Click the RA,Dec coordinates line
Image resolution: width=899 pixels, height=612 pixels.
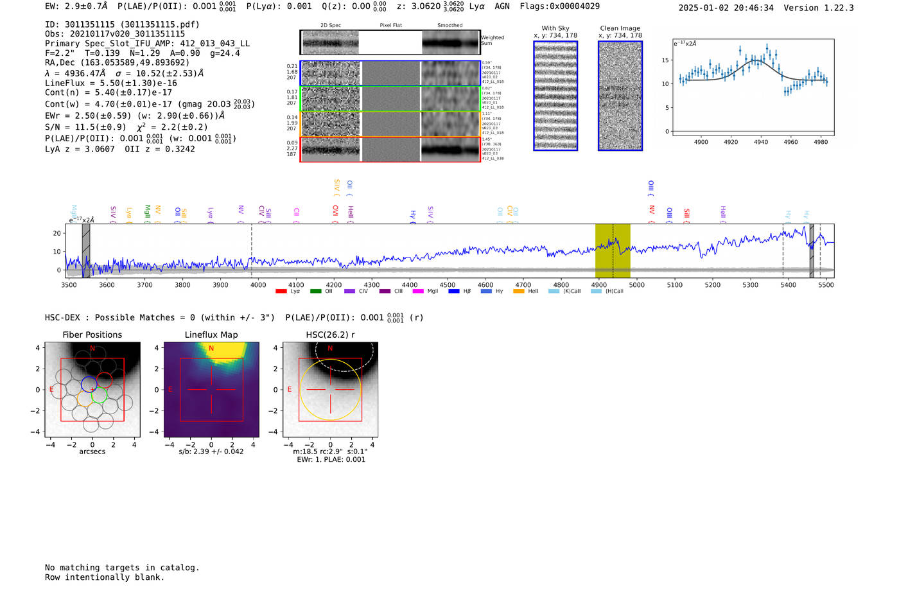click(x=118, y=63)
